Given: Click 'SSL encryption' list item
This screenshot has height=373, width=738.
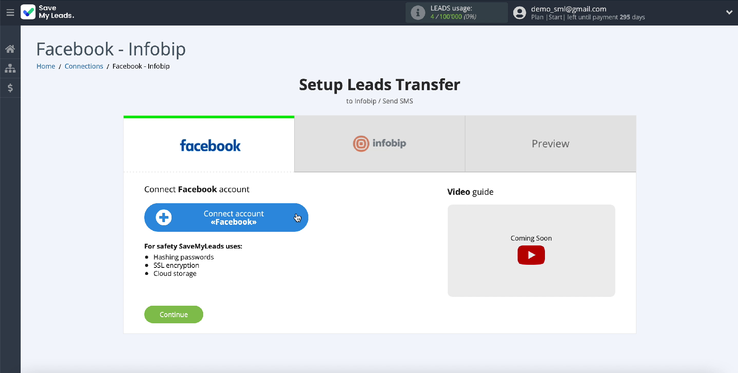Looking at the screenshot, I should click(176, 265).
